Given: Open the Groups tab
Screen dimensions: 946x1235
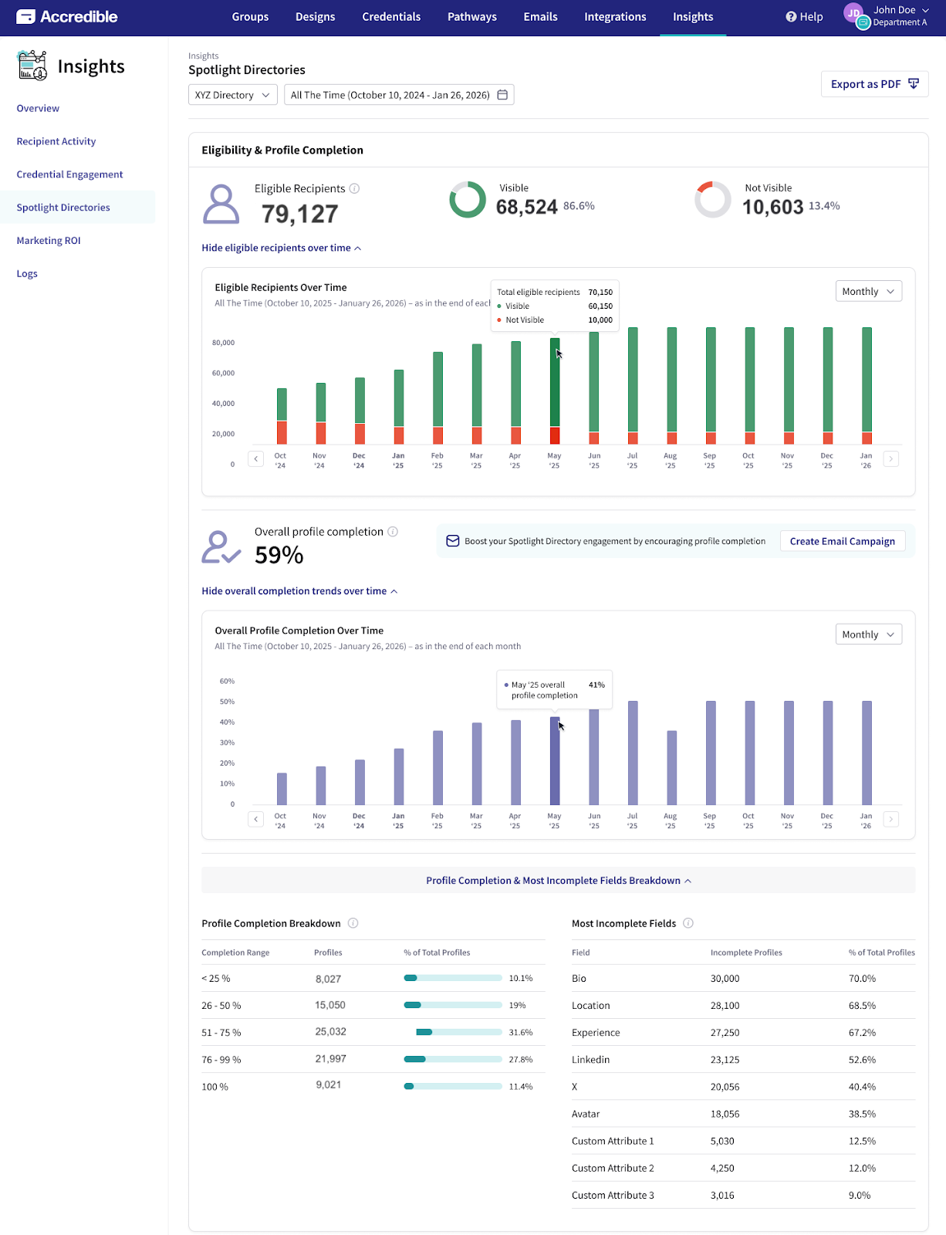Looking at the screenshot, I should (x=251, y=17).
